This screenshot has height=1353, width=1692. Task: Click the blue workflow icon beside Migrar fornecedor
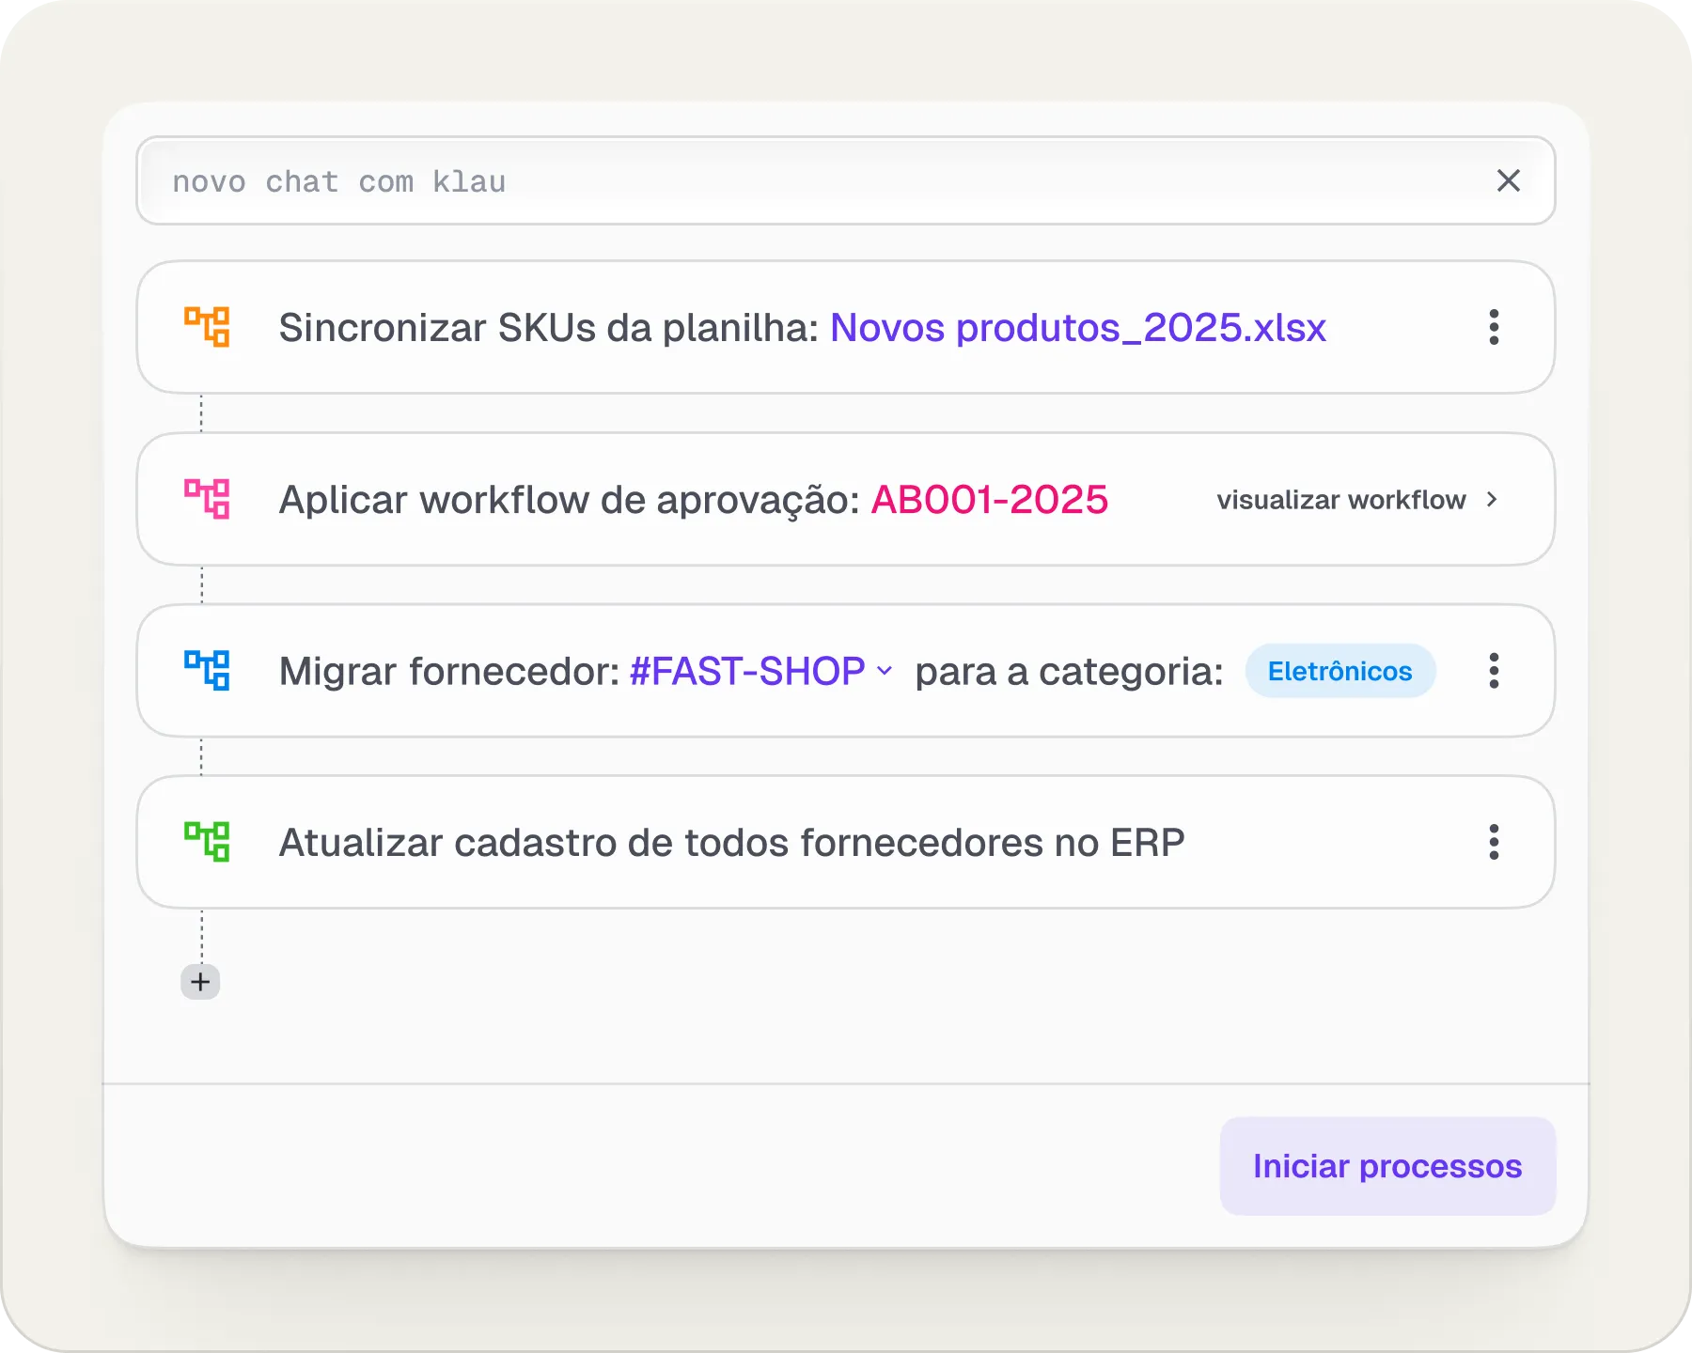tap(207, 671)
